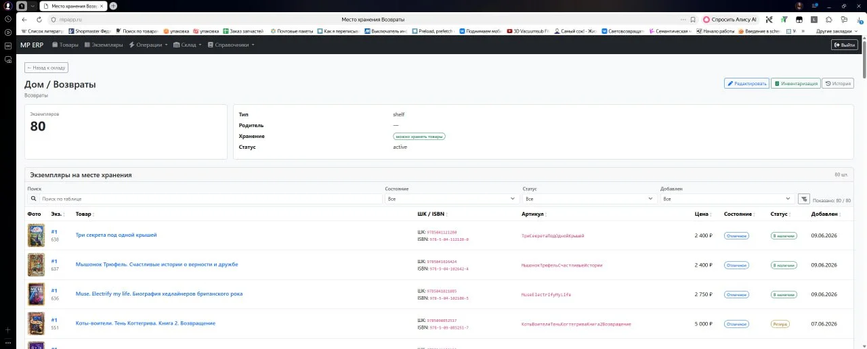Bookmark this page with the bookmark icon
This screenshot has height=349, width=867.
coord(692,20)
